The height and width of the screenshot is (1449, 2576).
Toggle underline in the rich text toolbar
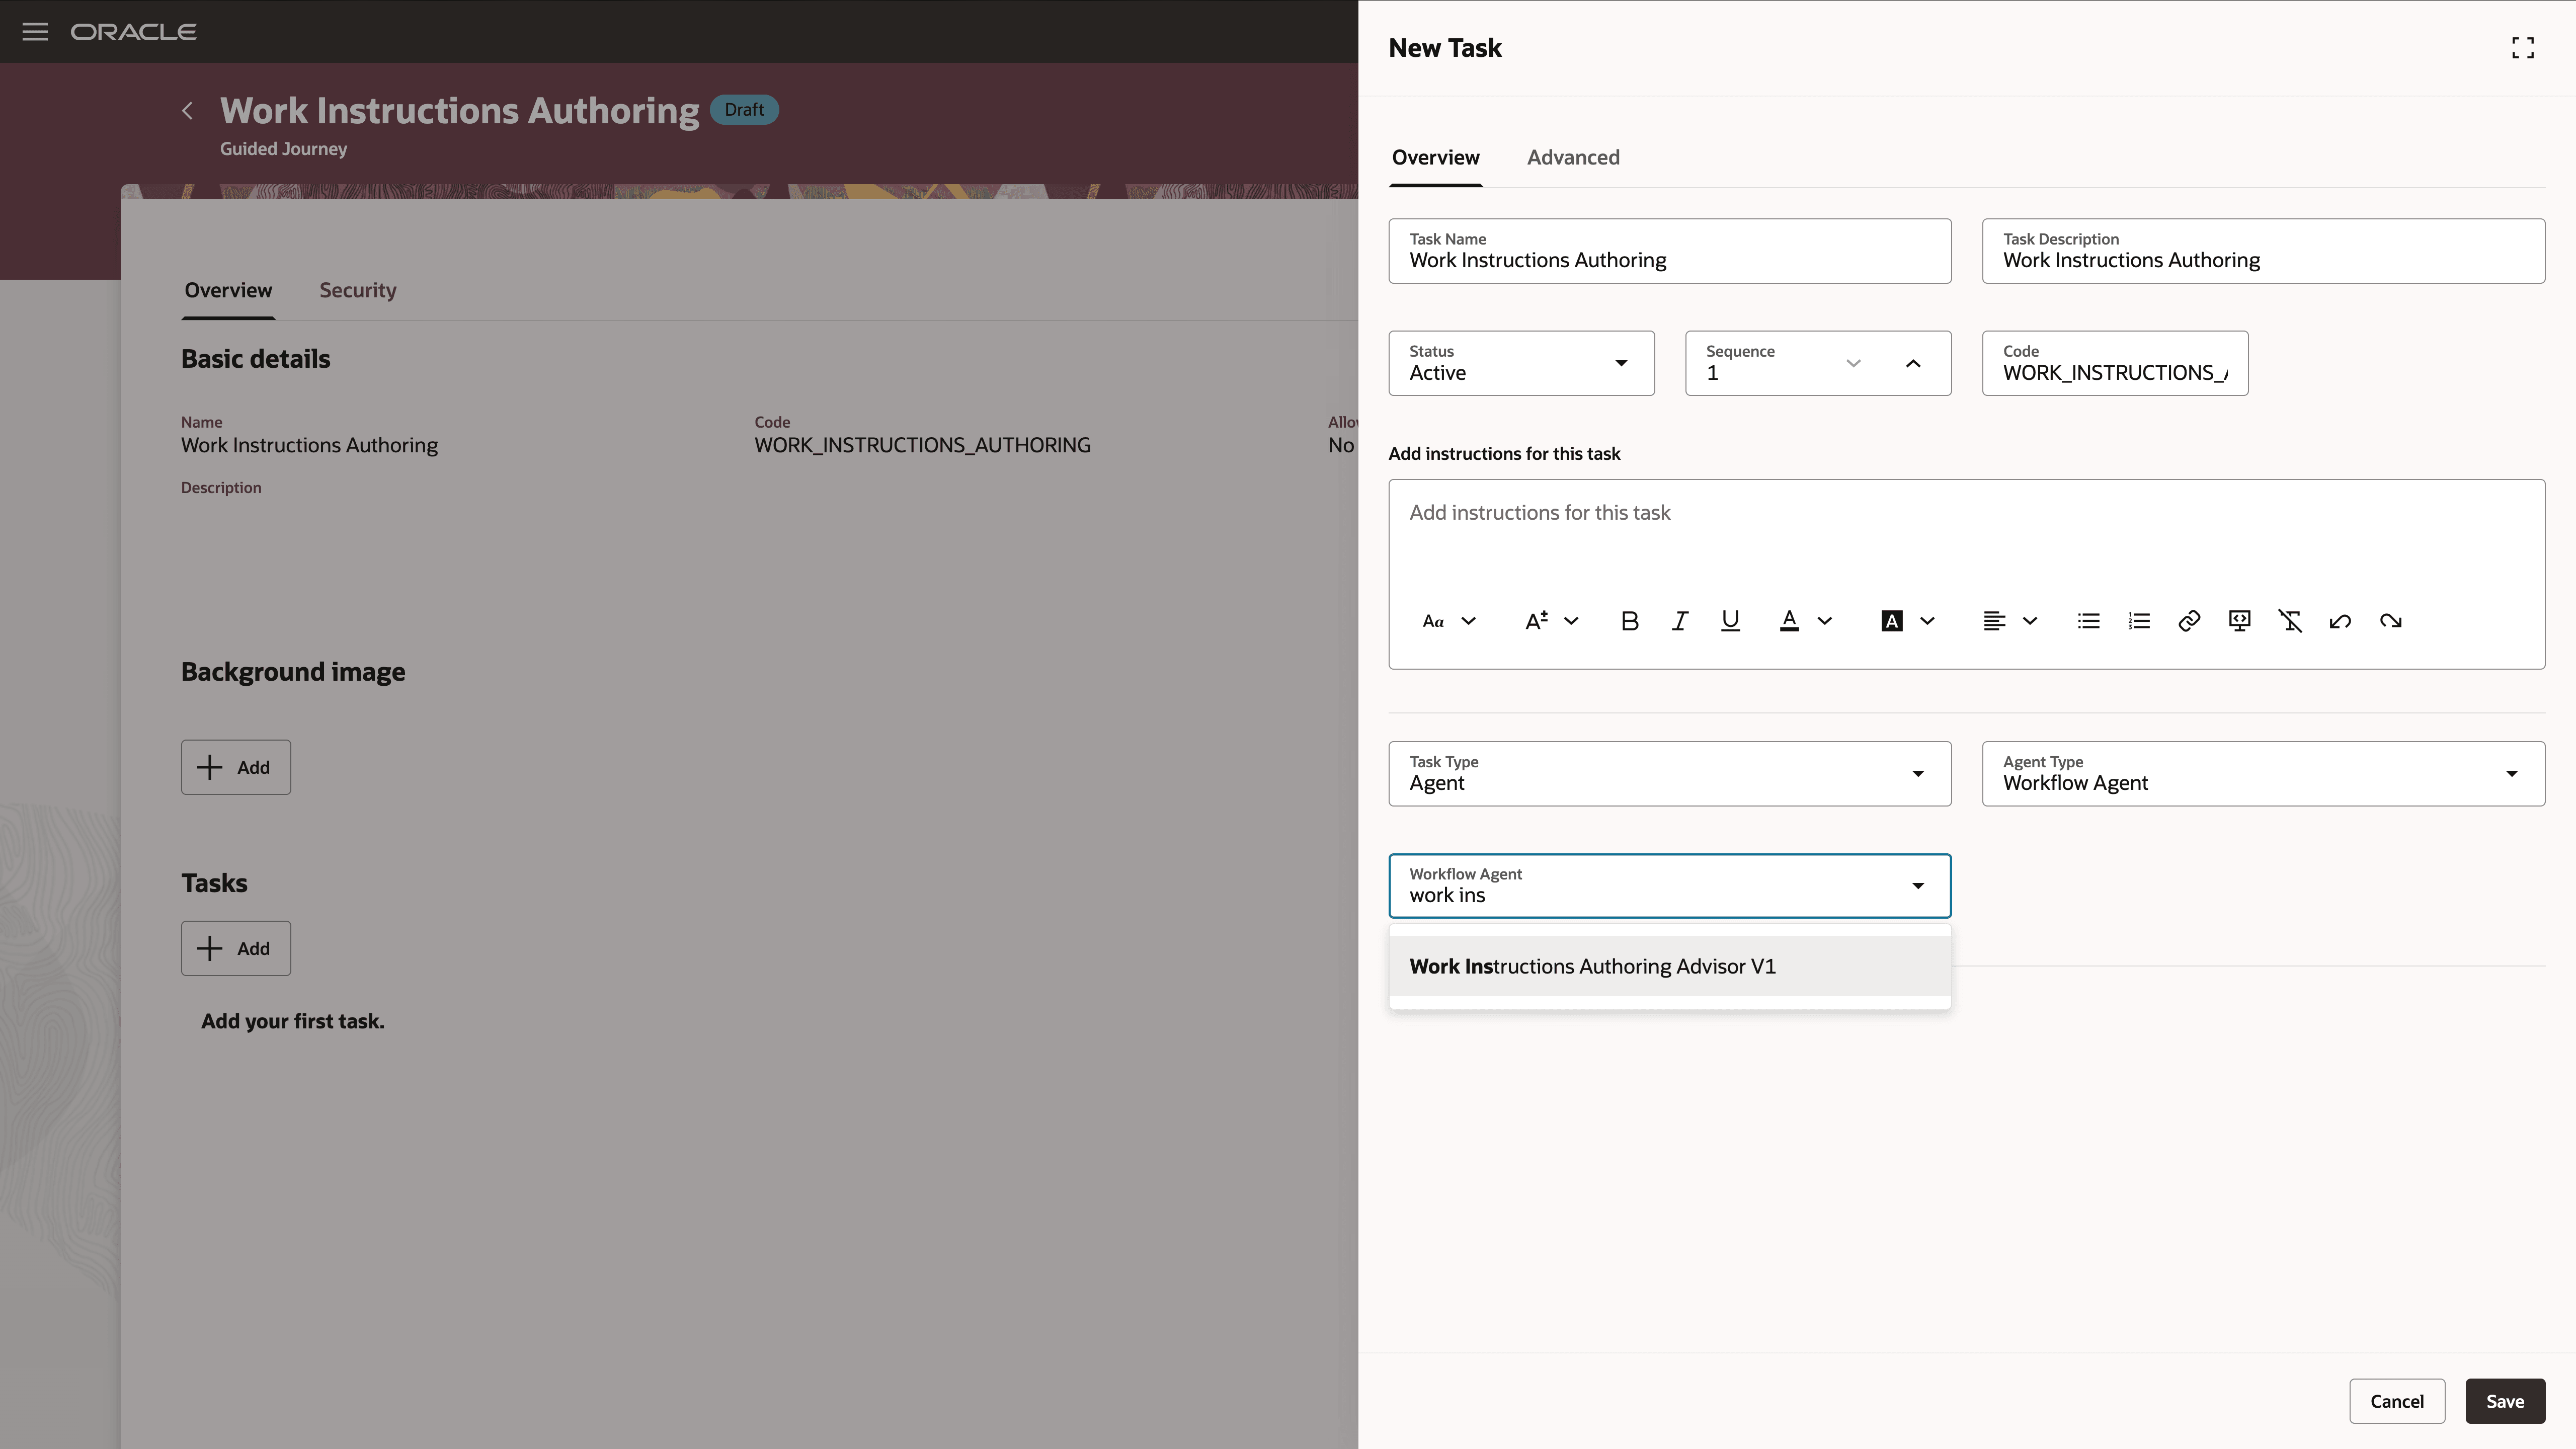1730,620
